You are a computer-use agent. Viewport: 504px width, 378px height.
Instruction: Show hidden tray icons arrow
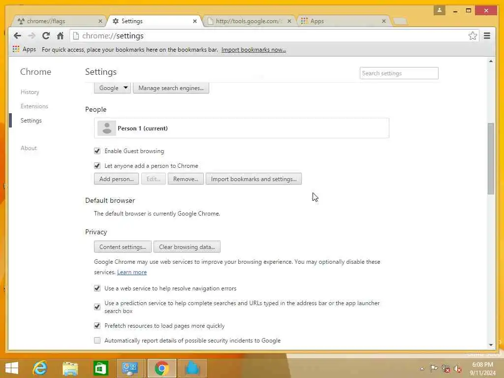click(x=422, y=368)
